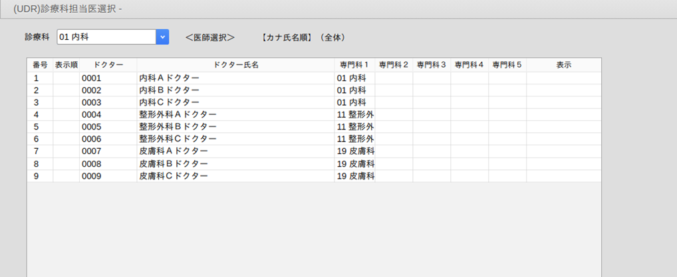Click doctor code 0005 cell
Screen dimensions: 677x277
[x=108, y=127]
